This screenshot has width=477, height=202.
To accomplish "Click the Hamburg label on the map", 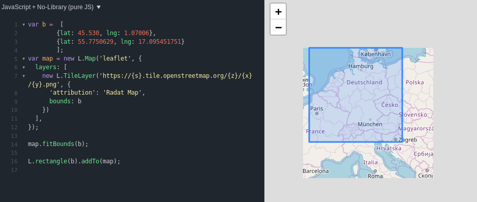I will [361, 66].
